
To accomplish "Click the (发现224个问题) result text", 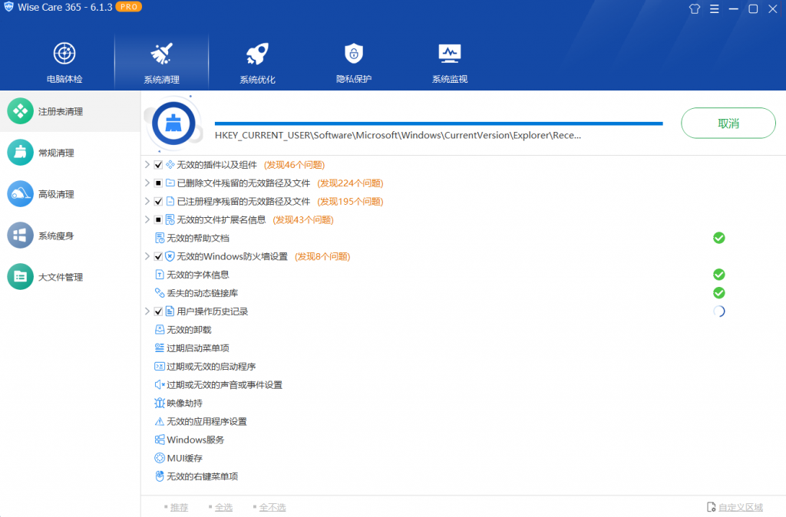I will (x=350, y=183).
